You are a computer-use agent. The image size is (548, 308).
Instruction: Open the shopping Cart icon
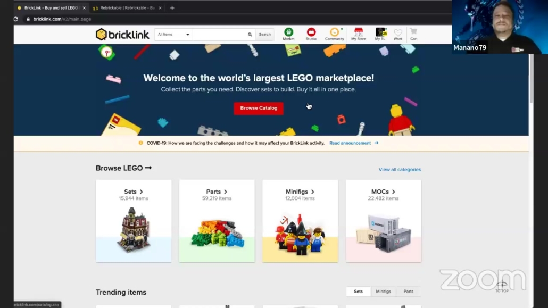coord(413,34)
